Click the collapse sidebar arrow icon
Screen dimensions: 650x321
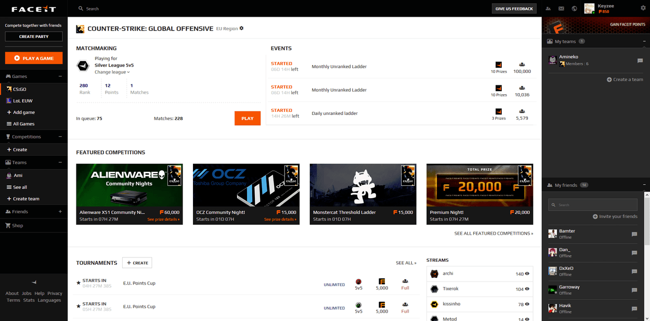pyautogui.click(x=34, y=282)
